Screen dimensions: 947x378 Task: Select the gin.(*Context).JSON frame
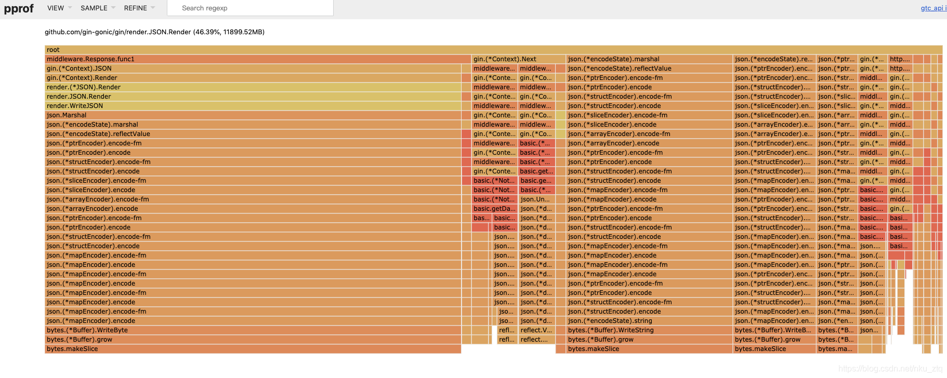pos(253,69)
